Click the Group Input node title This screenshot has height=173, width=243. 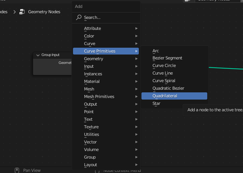click(x=50, y=55)
